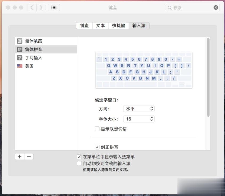
Task: Click the slash key on the keyboard preview
Action: [174, 78]
